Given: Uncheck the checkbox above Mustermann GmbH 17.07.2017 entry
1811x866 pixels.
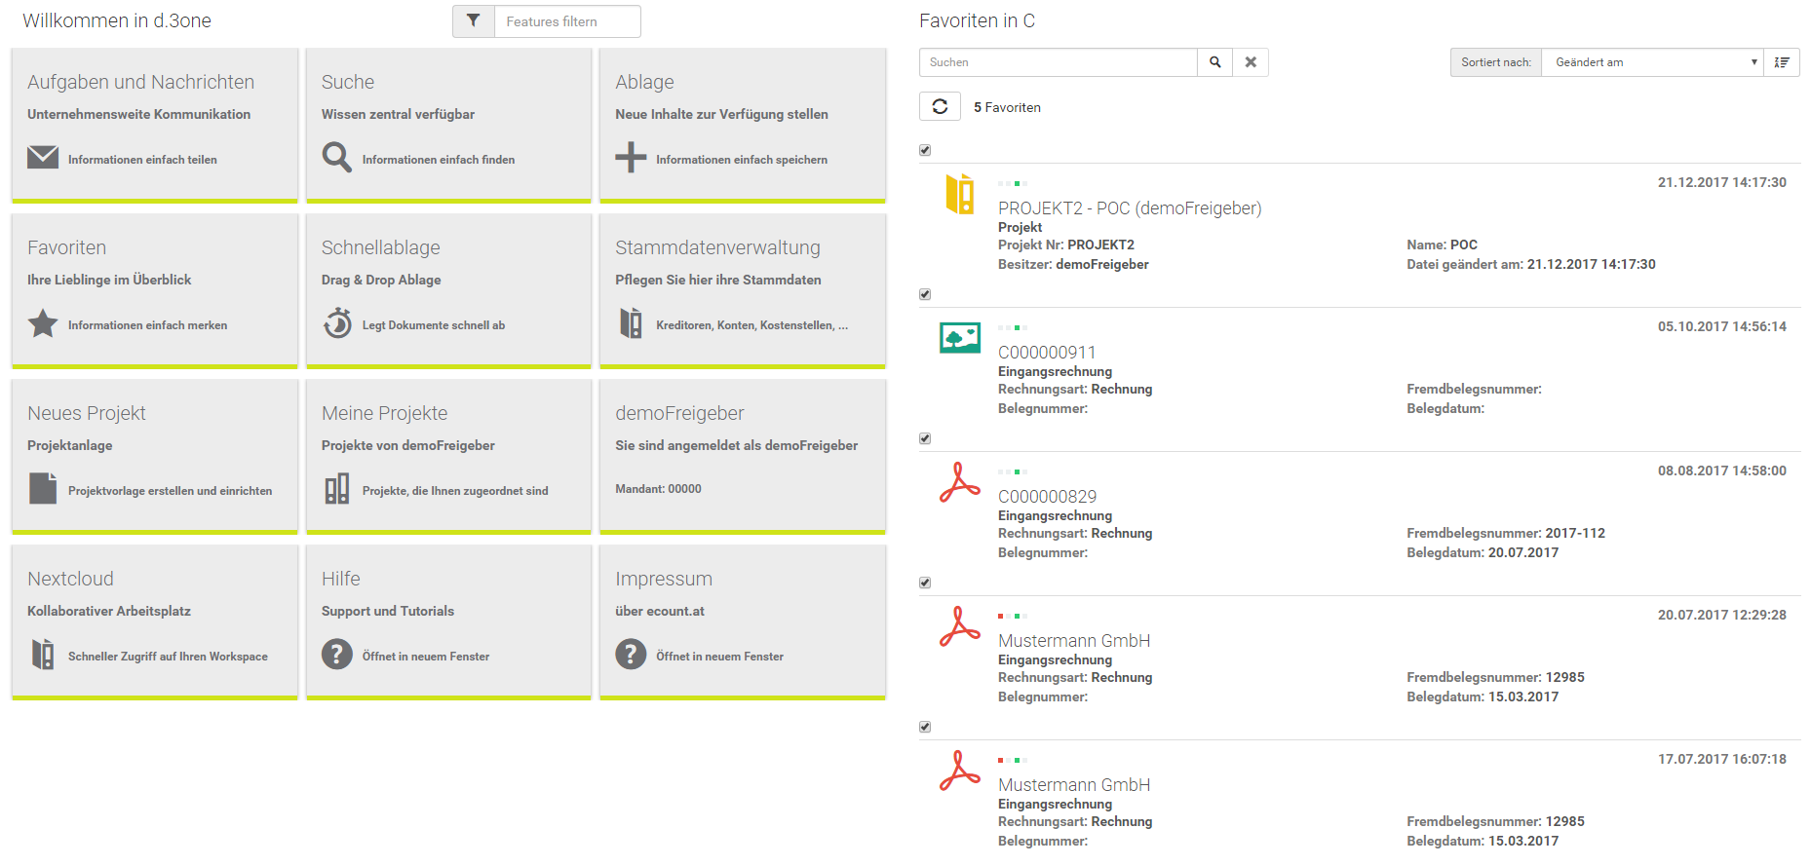Looking at the screenshot, I should pos(925,727).
